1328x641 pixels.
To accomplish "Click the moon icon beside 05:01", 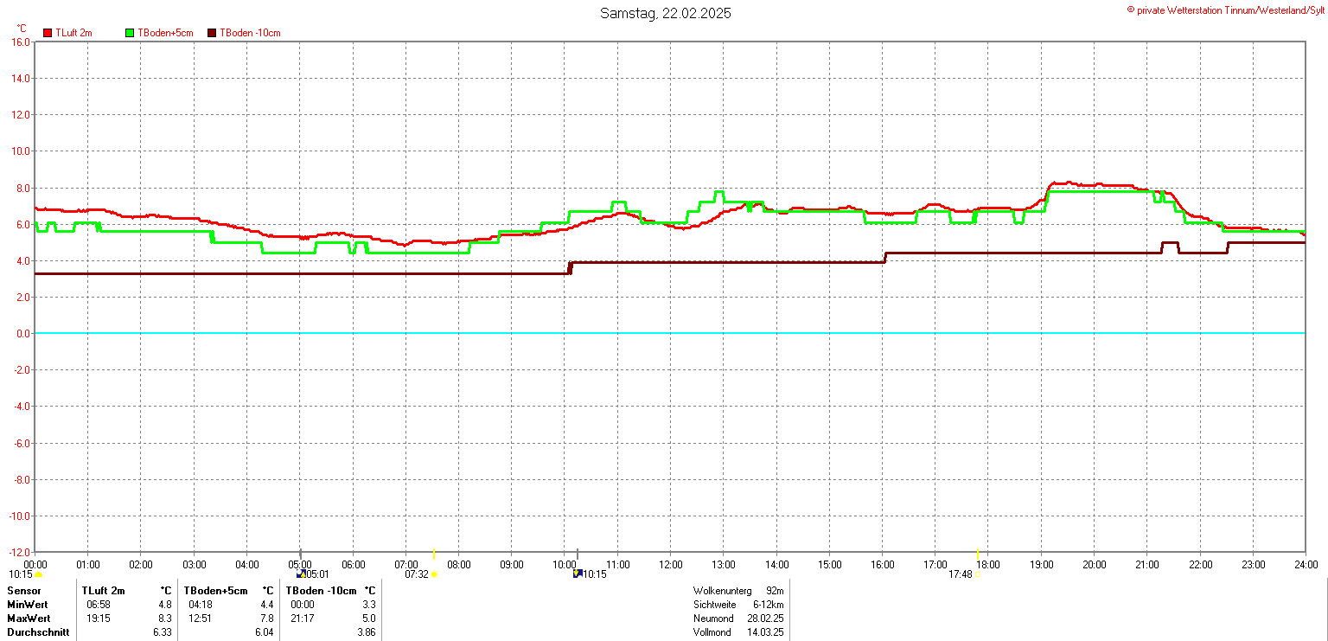I will click(301, 574).
